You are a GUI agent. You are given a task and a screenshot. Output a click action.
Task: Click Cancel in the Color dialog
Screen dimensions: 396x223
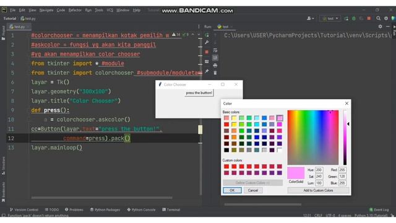[253, 190]
